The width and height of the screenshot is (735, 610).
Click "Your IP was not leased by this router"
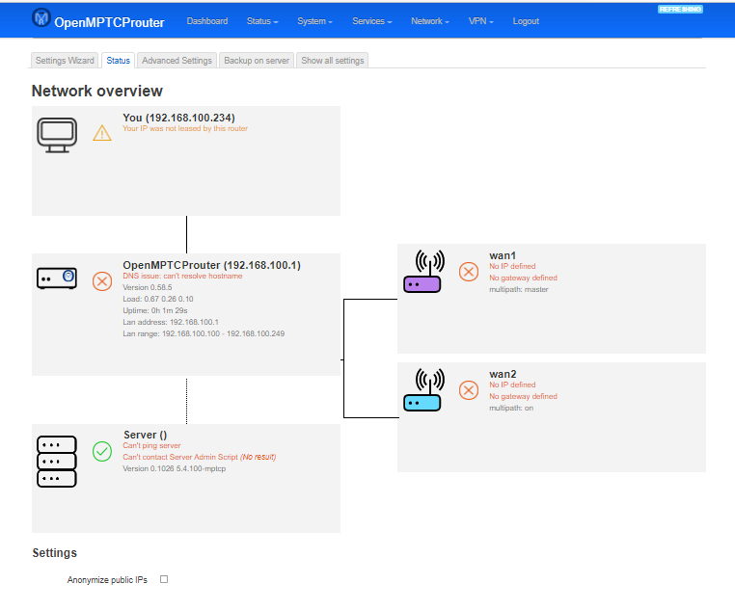185,128
